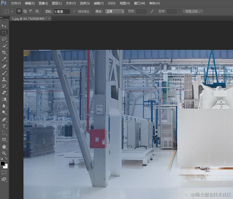The image size is (233, 199).
Task: Reset default foreground and background colors
Action: tap(2, 158)
